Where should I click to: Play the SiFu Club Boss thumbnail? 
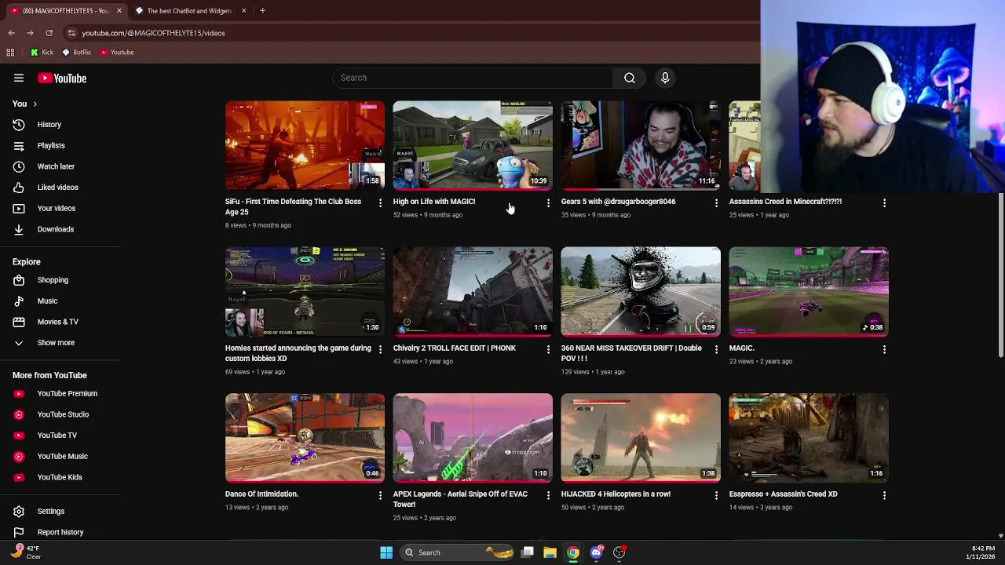pyautogui.click(x=305, y=145)
